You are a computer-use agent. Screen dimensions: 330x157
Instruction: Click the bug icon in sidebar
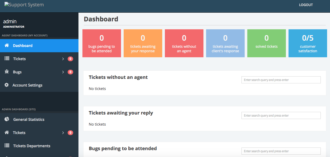(7, 72)
